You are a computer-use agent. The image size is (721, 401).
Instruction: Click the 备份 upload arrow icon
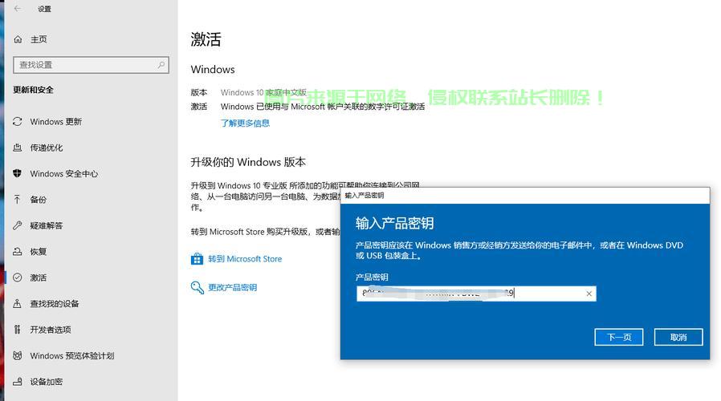(x=18, y=200)
